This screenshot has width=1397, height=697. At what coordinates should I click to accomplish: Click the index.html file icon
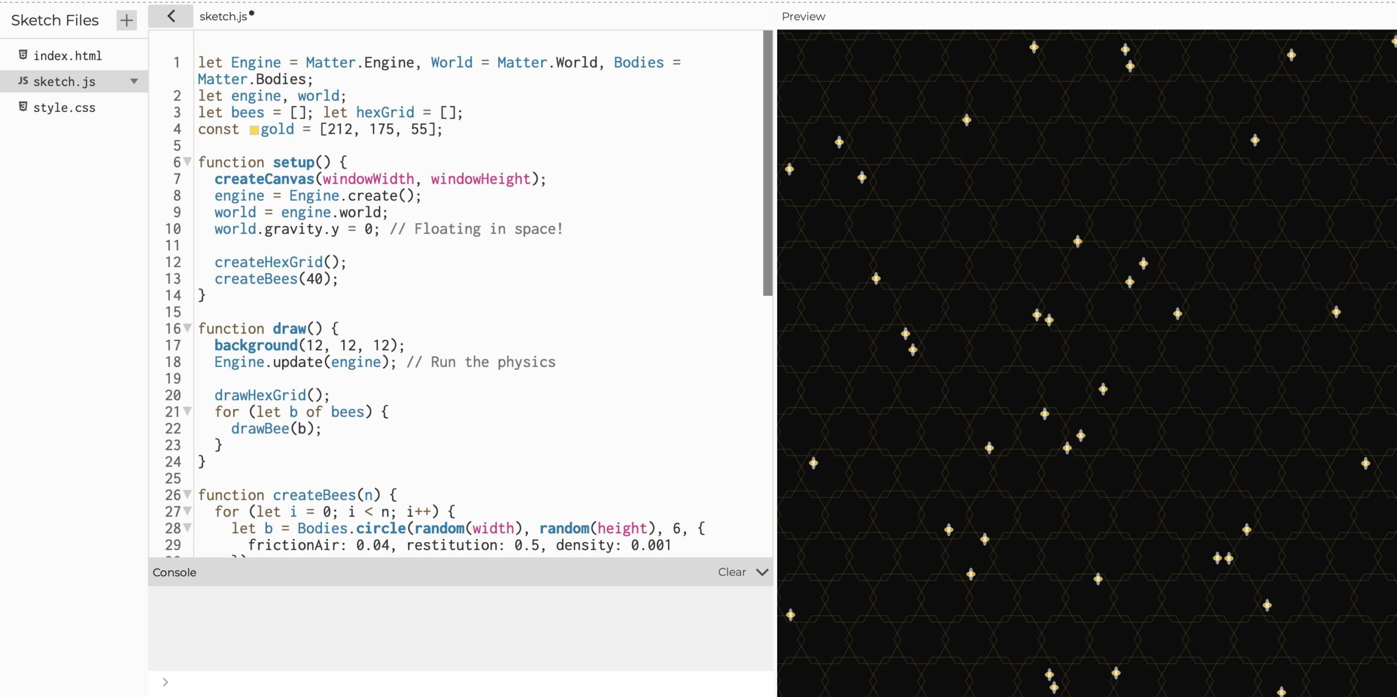click(x=23, y=55)
